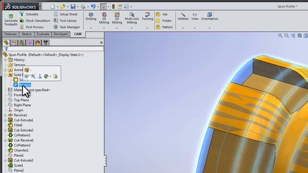Click the Generate Toolpath button

click(x=11, y=20)
